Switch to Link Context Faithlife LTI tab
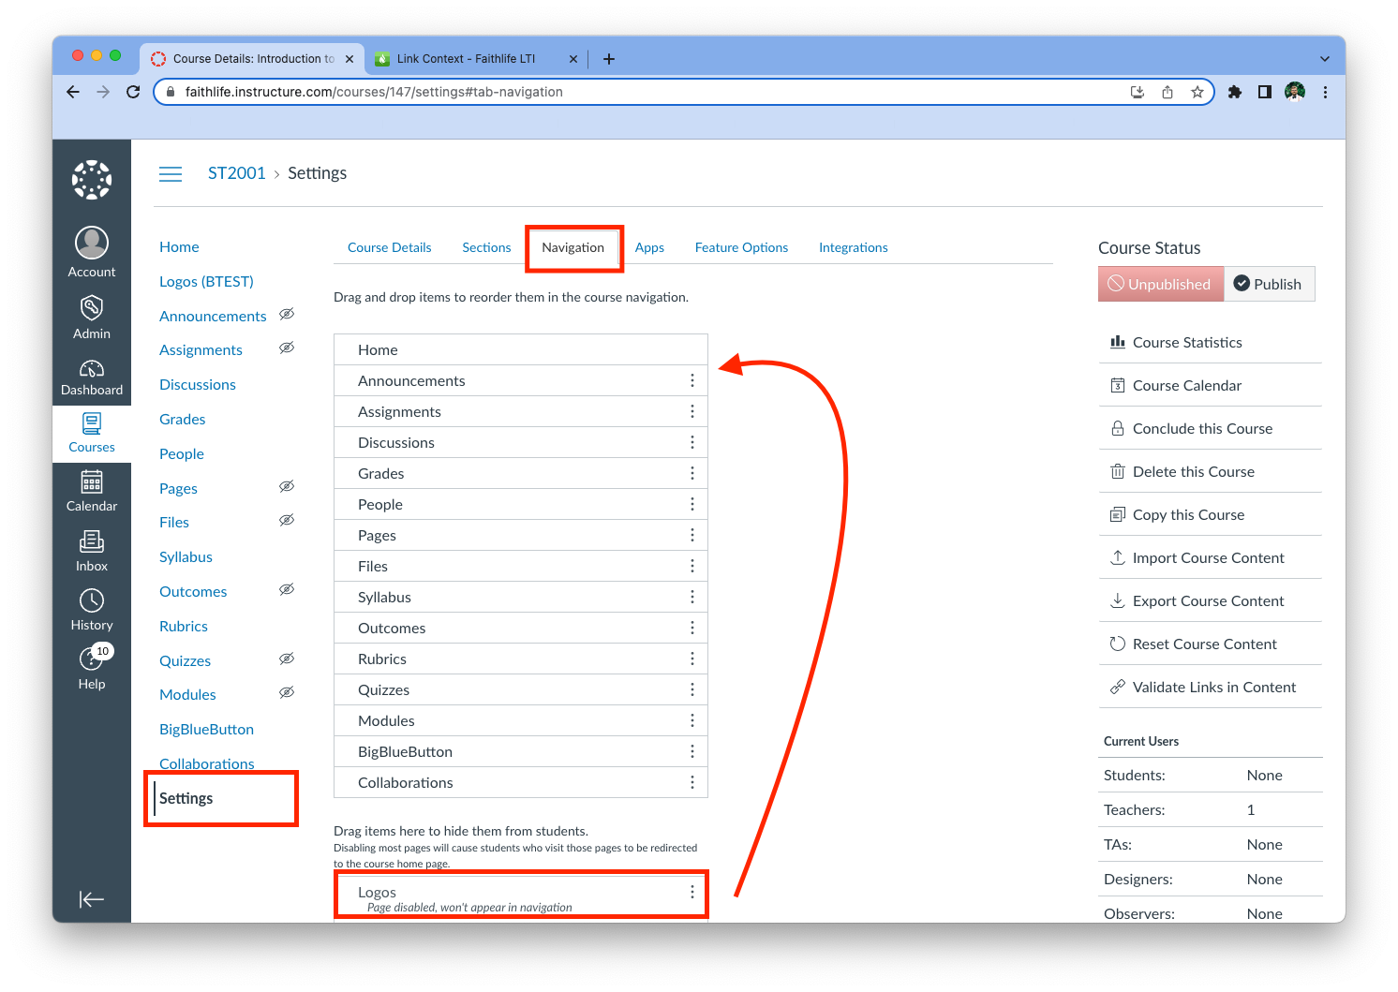 tap(476, 59)
